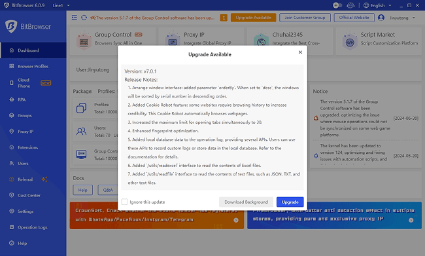Click the Help button under Docs
Image resolution: width=425 pixels, height=256 pixels.
click(x=82, y=190)
